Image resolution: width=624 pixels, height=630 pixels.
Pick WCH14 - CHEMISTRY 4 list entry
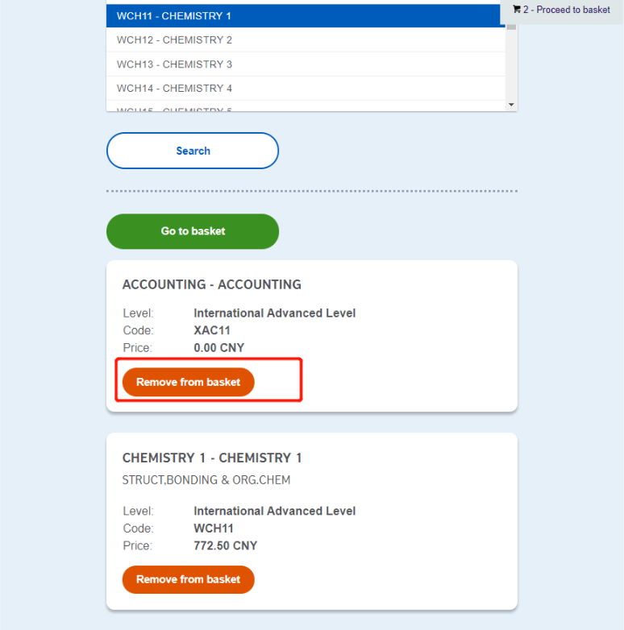306,89
